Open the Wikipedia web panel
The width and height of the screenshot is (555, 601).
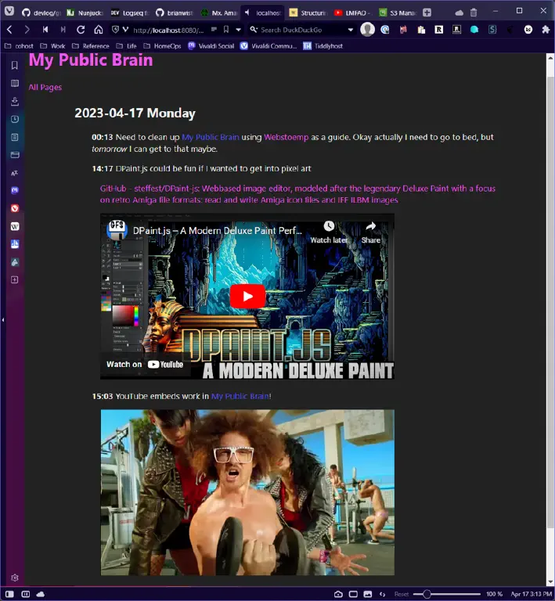pos(15,226)
